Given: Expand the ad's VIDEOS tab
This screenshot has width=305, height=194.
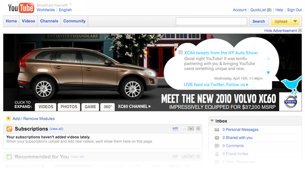Looking at the screenshot, I should (46, 107).
